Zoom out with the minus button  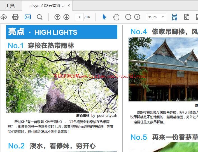pos(128,17)
